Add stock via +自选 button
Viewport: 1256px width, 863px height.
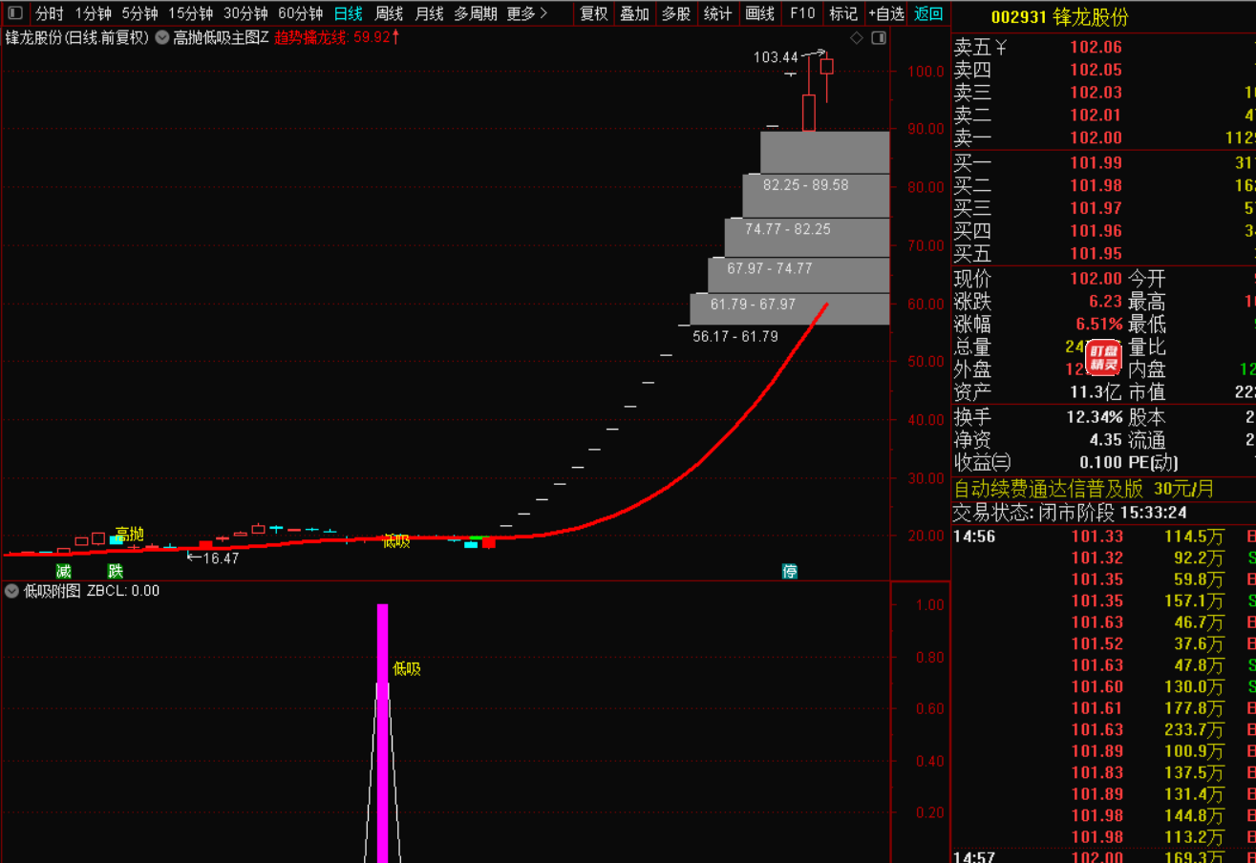[885, 13]
